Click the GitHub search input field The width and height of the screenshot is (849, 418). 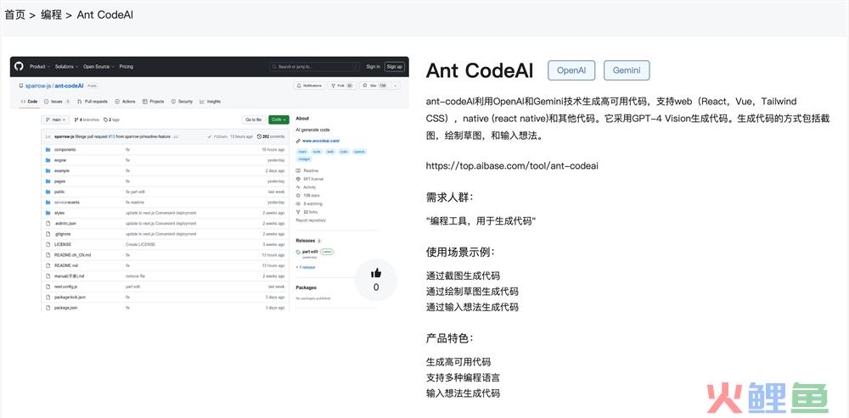312,66
